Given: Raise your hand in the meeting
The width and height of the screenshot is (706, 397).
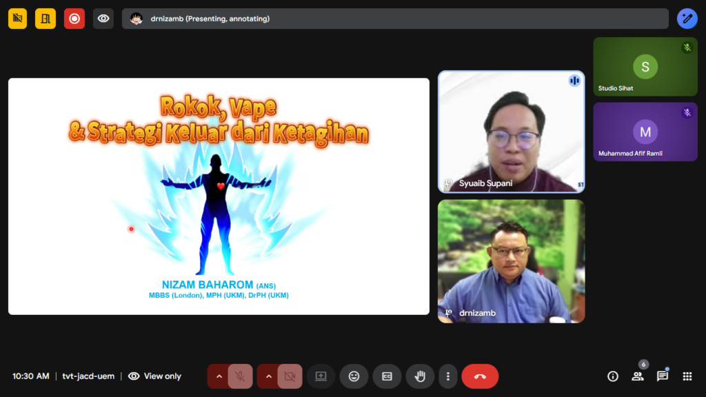Looking at the screenshot, I should [x=419, y=376].
